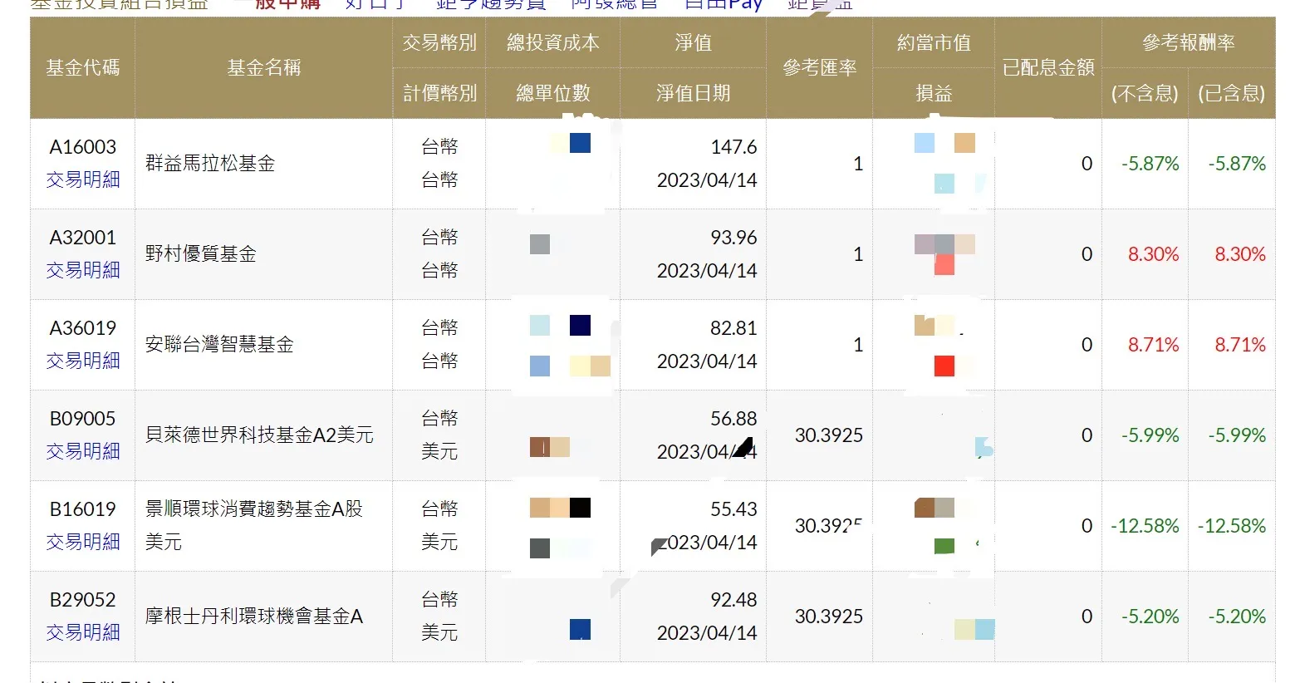Click the 約當市值 header cell

[934, 42]
